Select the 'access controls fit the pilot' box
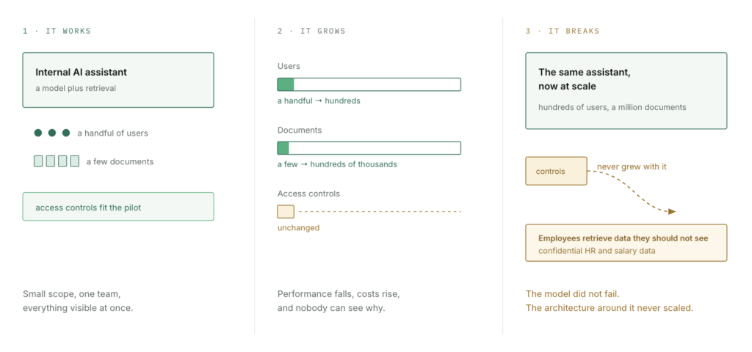Screen dimensions: 752x352 [x=118, y=206]
